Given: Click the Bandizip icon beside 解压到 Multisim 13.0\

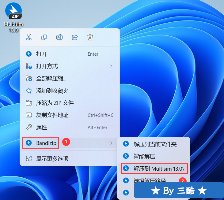Looking at the screenshot, I should [x=126, y=168].
